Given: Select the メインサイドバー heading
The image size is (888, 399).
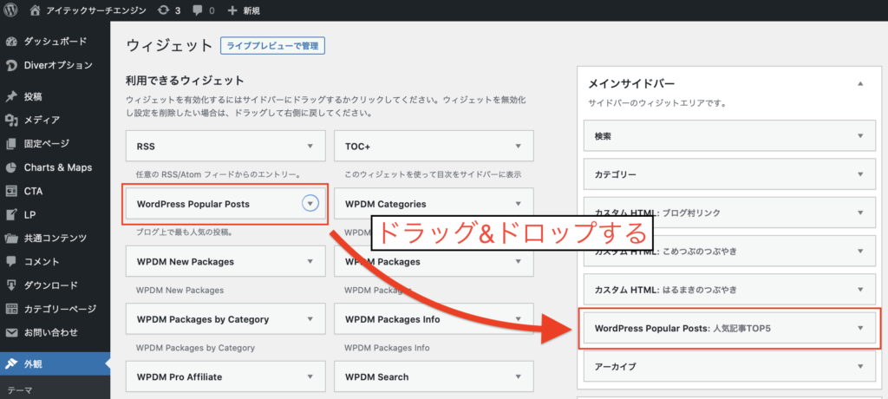Looking at the screenshot, I should coord(631,84).
